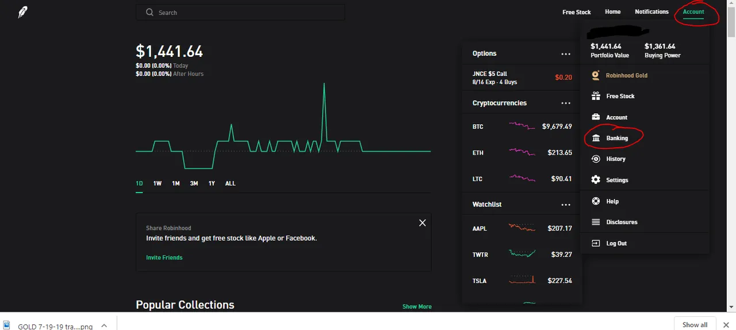
Task: Open the Options section more menu
Action: 566,53
